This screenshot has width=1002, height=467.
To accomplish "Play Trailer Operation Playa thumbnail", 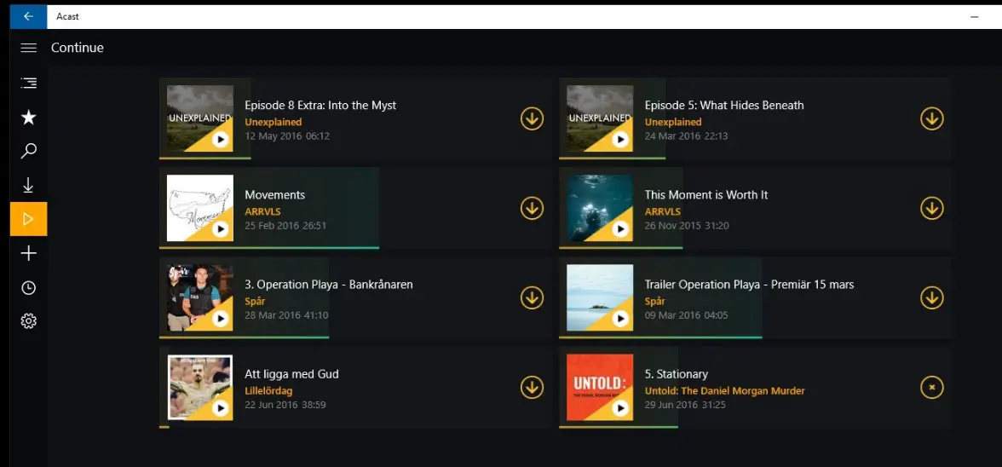I will coord(600,297).
